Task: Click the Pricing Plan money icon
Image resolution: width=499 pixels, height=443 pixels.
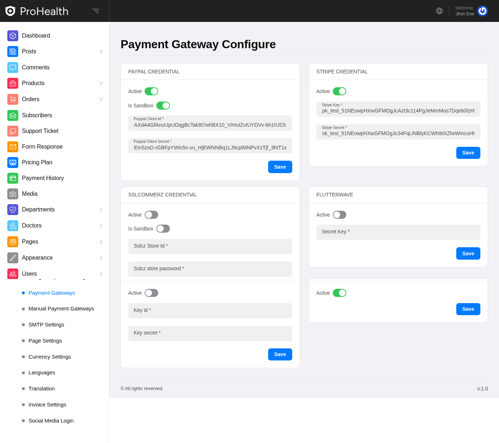Action: click(x=13, y=163)
